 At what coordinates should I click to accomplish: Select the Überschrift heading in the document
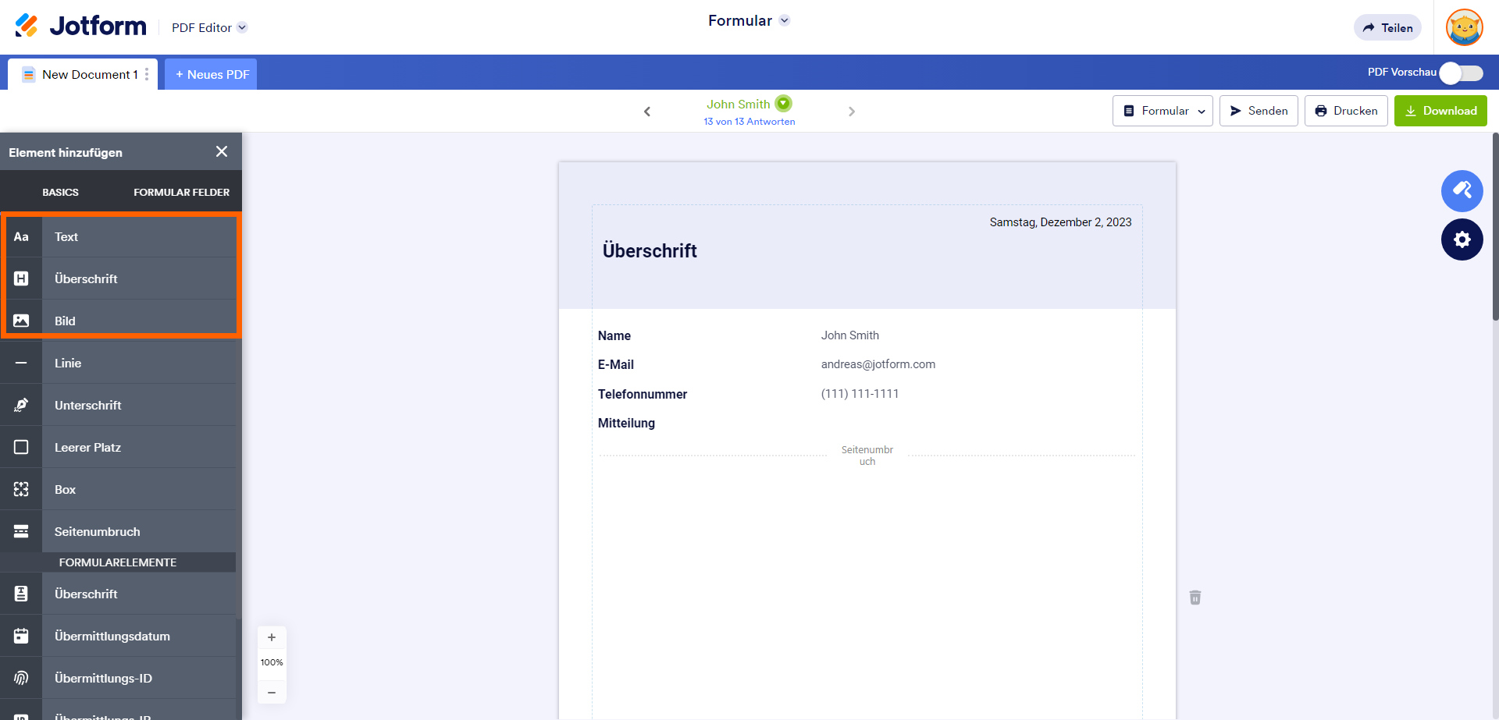tap(650, 250)
